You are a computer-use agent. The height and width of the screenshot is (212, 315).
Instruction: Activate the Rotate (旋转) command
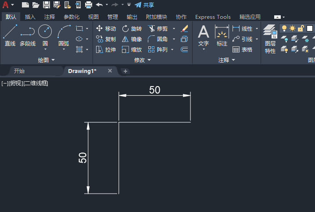pyautogui.click(x=132, y=28)
